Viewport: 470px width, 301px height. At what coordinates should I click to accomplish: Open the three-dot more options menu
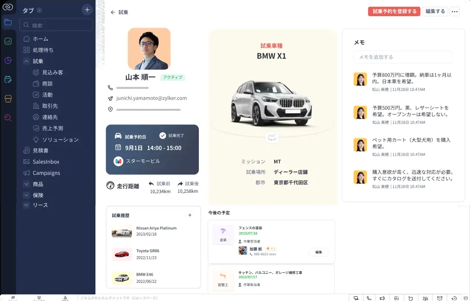[x=455, y=11]
